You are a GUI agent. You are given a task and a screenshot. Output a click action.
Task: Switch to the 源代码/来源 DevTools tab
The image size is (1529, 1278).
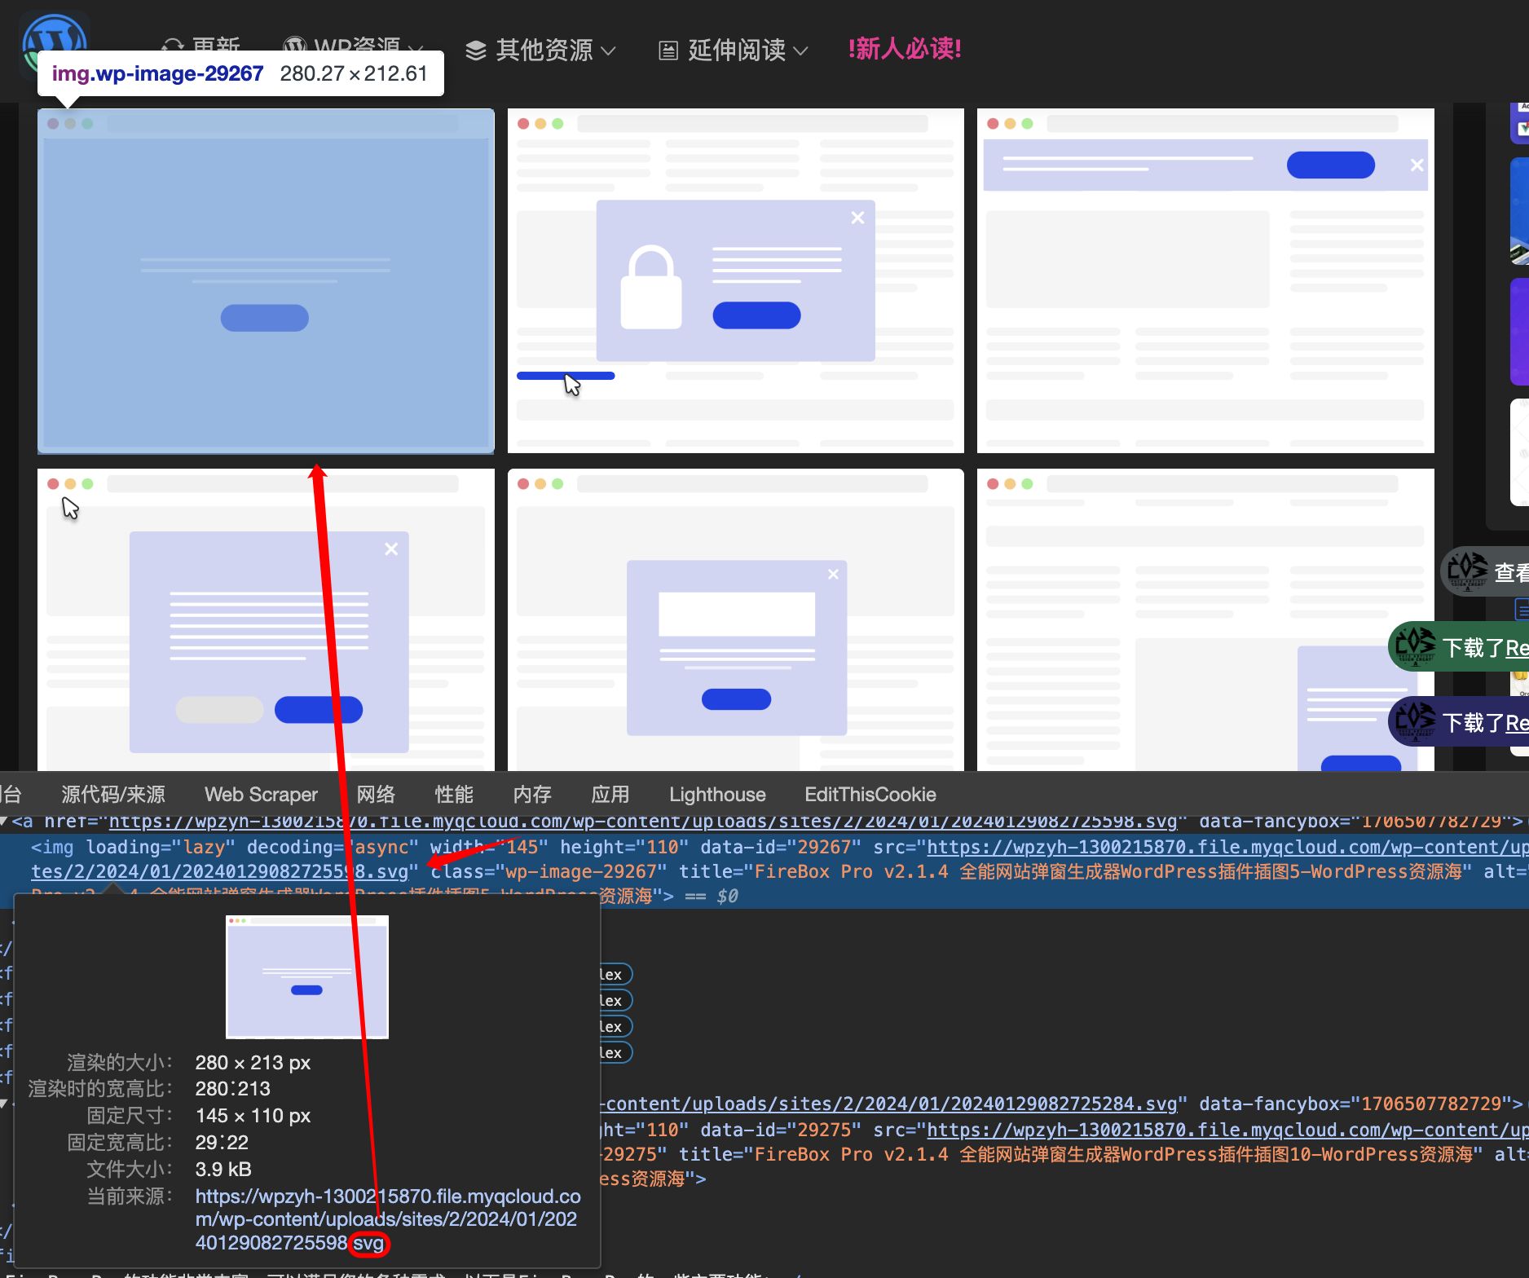(113, 795)
